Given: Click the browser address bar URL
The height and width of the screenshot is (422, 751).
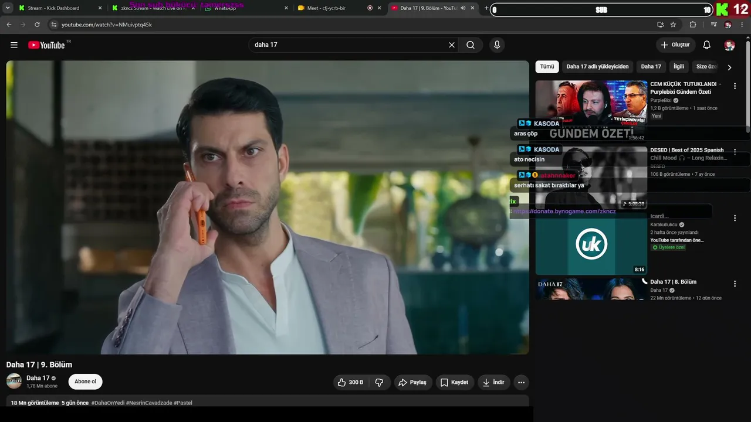Looking at the screenshot, I should (107, 25).
